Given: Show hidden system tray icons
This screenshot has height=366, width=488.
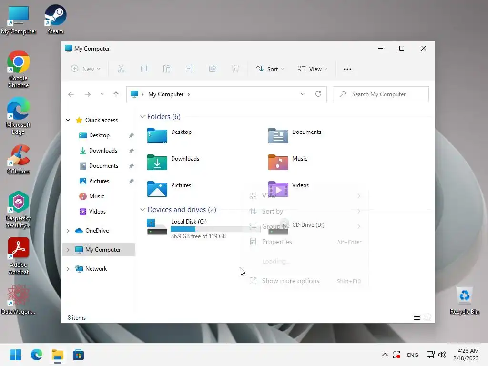Looking at the screenshot, I should point(385,355).
